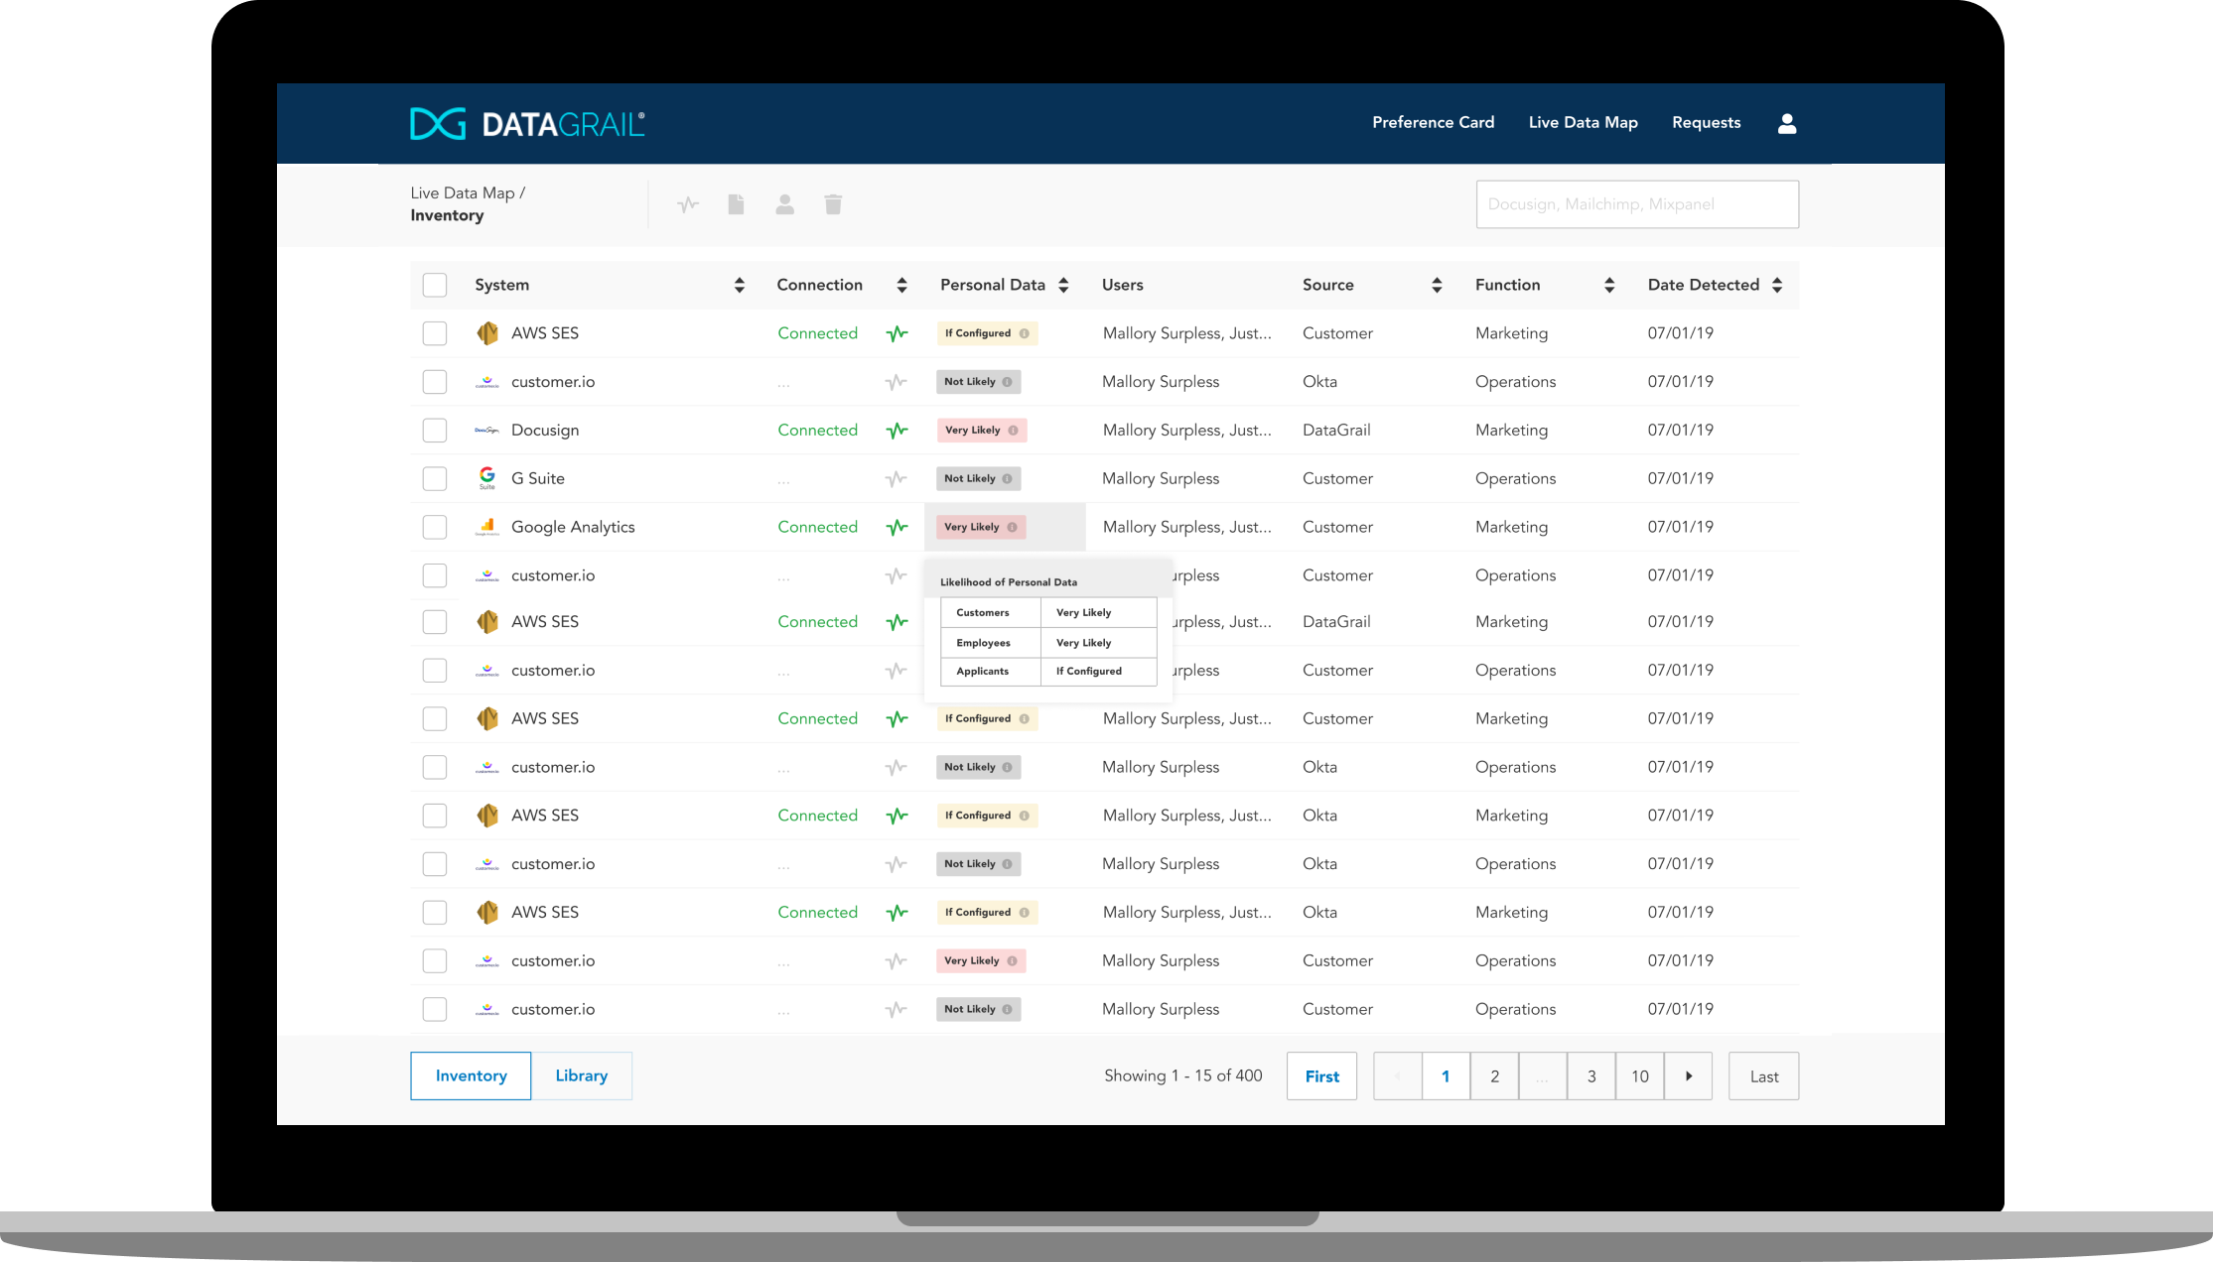Image resolution: width=2213 pixels, height=1262 pixels.
Task: Select the Google Analytics row checkbox
Action: click(x=435, y=527)
